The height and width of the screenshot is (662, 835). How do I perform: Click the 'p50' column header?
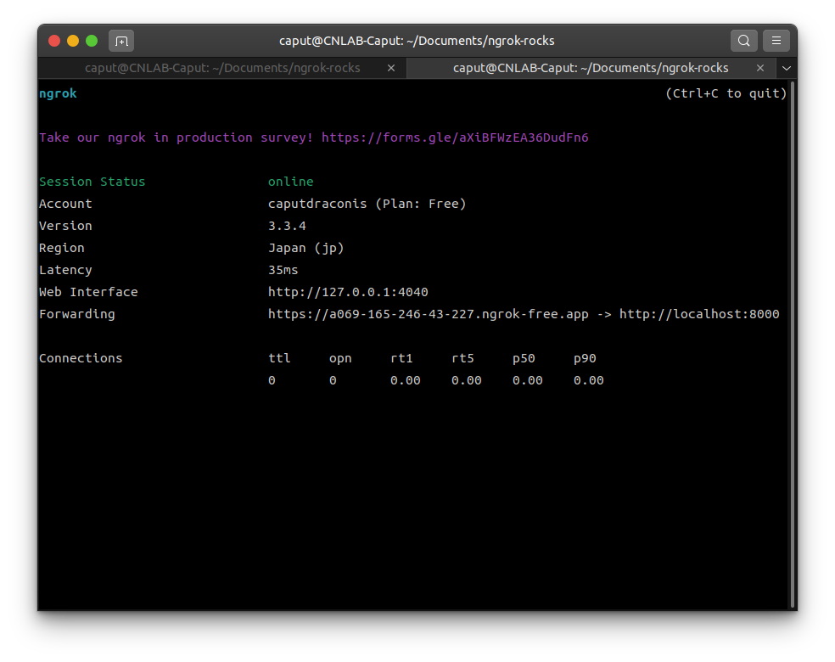click(524, 358)
